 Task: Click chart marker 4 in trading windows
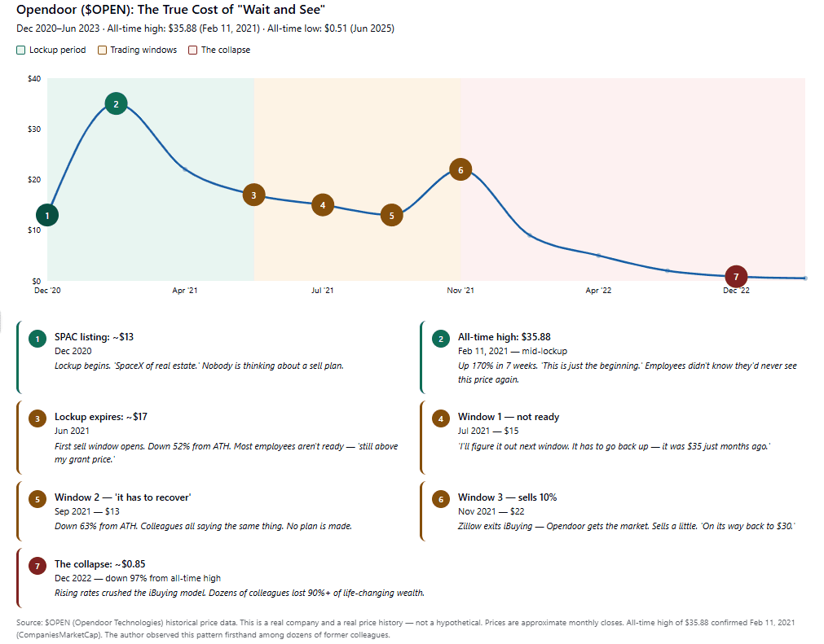point(323,205)
